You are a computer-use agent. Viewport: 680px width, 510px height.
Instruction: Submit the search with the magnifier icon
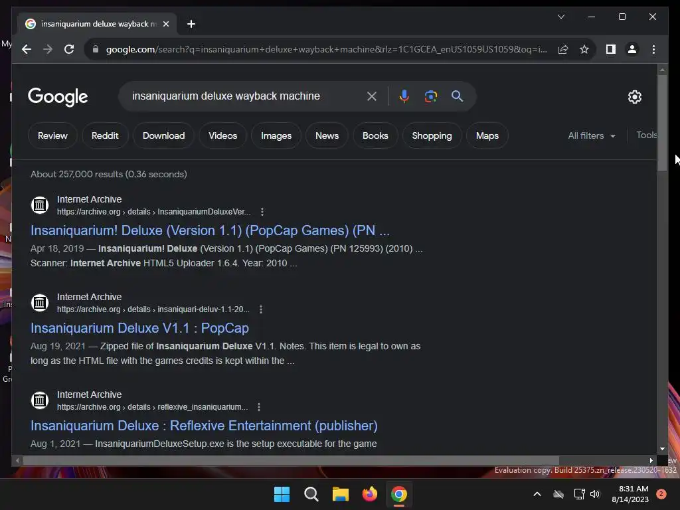pyautogui.click(x=457, y=96)
